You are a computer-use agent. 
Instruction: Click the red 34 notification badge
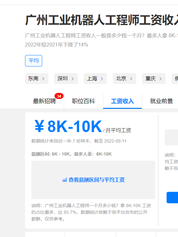[59, 96]
